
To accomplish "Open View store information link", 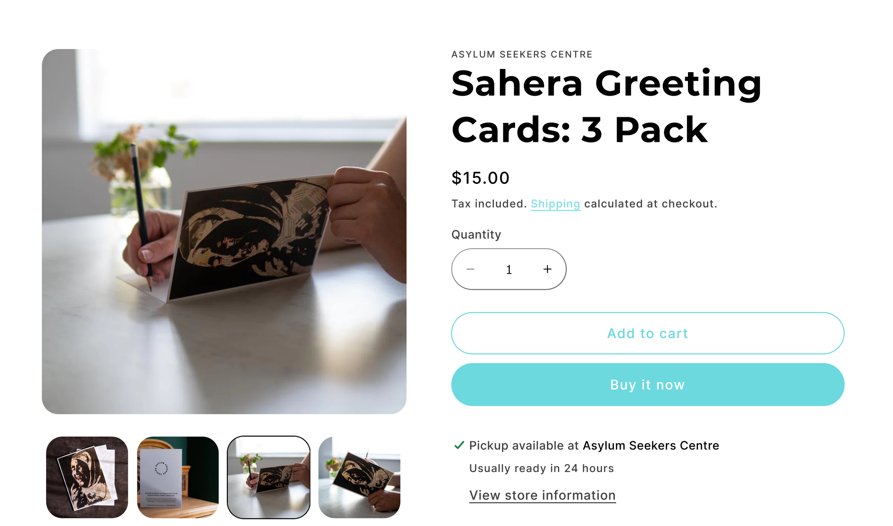I will (542, 495).
